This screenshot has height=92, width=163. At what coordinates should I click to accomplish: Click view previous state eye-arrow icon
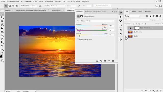click(x=101, y=61)
